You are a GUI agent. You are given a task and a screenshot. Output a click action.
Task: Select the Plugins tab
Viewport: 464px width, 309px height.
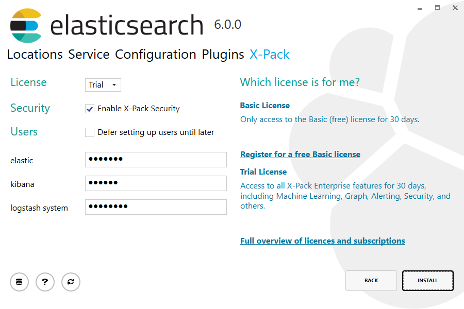pos(223,55)
